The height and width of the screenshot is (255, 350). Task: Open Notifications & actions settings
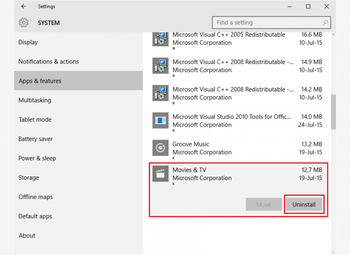(x=78, y=61)
